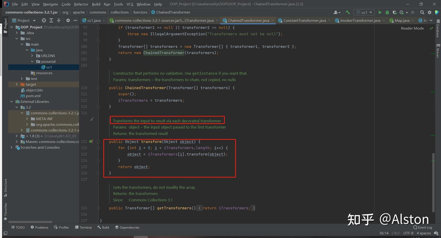Toggle the Project side tool button
441x238 pixels.
coord(5,26)
